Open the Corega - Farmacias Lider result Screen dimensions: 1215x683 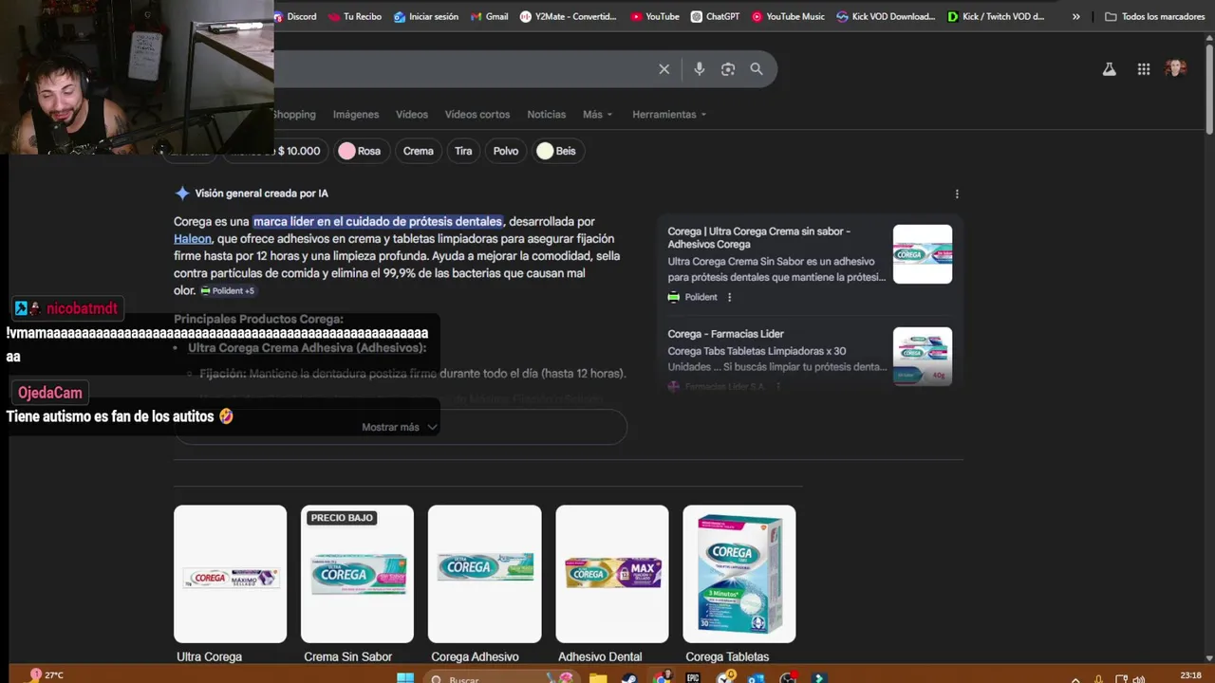coord(725,334)
